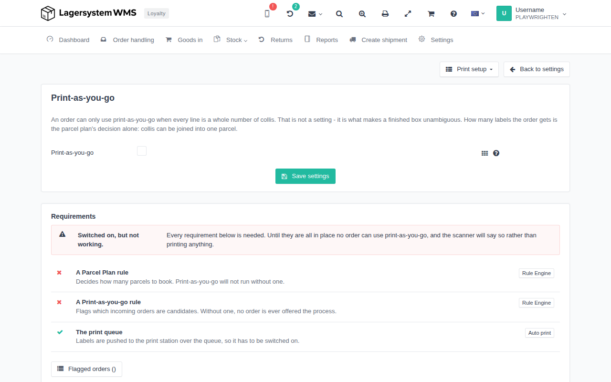Go to Dashboard in navigation
Screen dimensions: 611x382
coord(68,40)
